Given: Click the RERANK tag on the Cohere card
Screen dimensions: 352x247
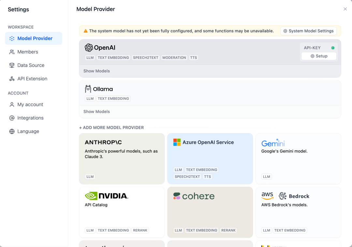Looking at the screenshot, I should coord(228,230).
